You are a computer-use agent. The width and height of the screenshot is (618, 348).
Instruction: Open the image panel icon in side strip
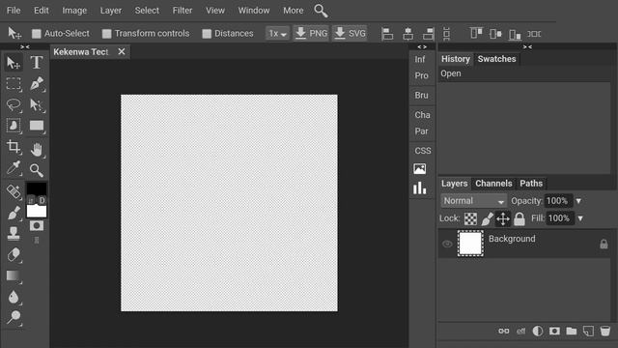pyautogui.click(x=420, y=169)
